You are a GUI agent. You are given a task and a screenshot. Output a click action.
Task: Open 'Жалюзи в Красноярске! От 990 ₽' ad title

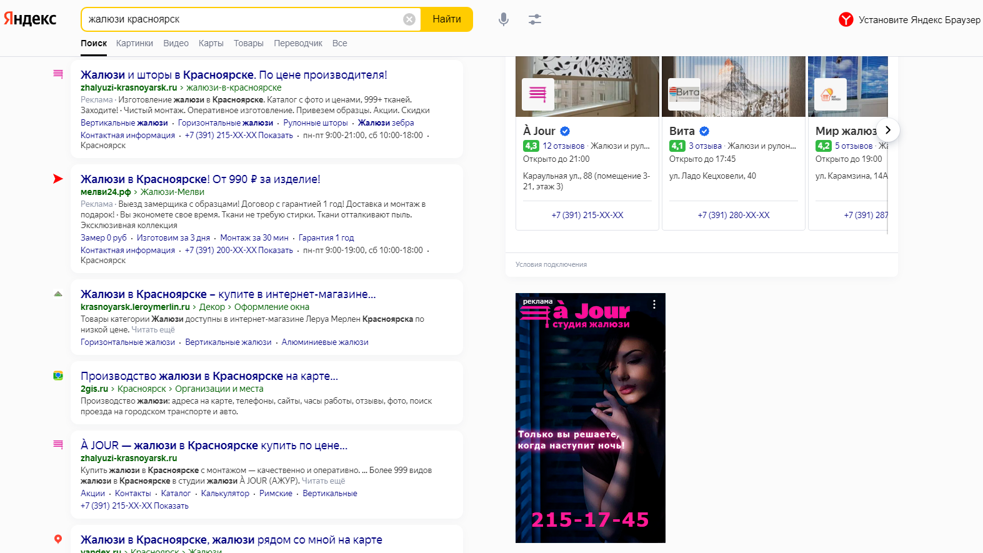[x=200, y=179]
